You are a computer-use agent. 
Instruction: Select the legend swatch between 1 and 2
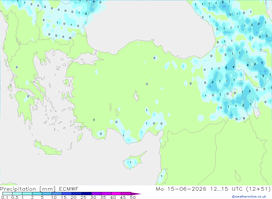coord(27,194)
